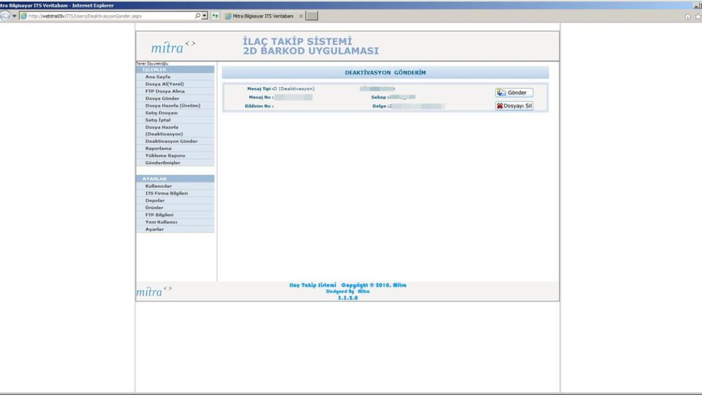Open Satış İptal menu entry
702x395 pixels.
click(158, 120)
